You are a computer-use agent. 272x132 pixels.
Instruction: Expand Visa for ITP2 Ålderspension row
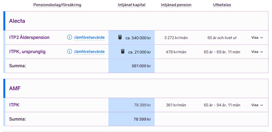(x=257, y=37)
